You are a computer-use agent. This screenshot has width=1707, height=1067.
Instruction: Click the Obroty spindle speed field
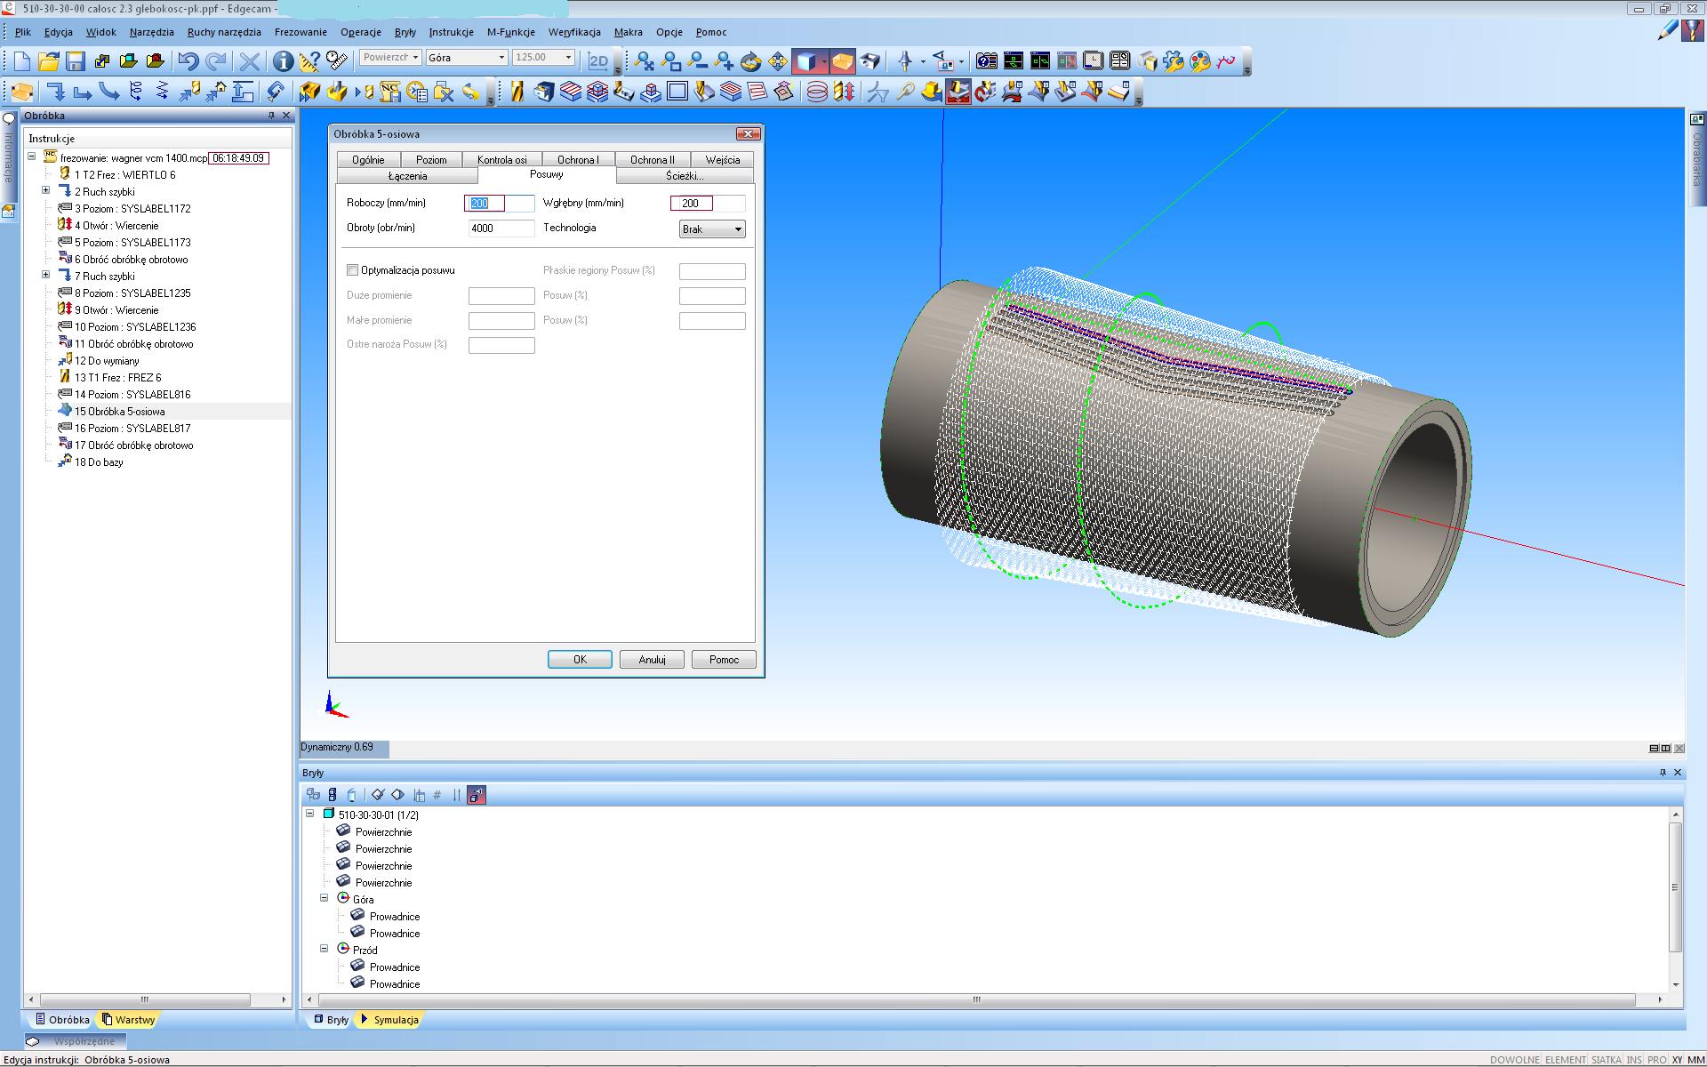[x=501, y=229]
